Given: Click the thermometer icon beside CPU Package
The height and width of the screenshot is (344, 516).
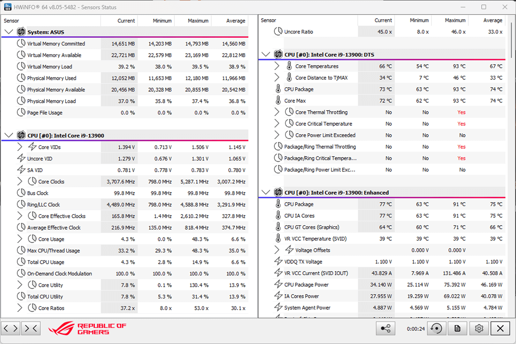Looking at the screenshot, I should 278,89.
